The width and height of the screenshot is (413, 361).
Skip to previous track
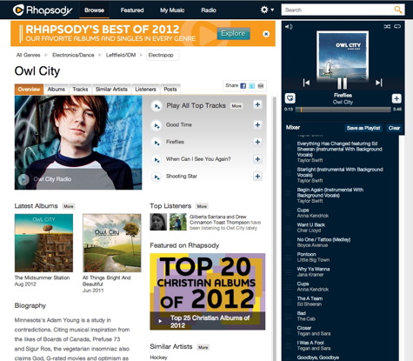pyautogui.click(x=306, y=83)
